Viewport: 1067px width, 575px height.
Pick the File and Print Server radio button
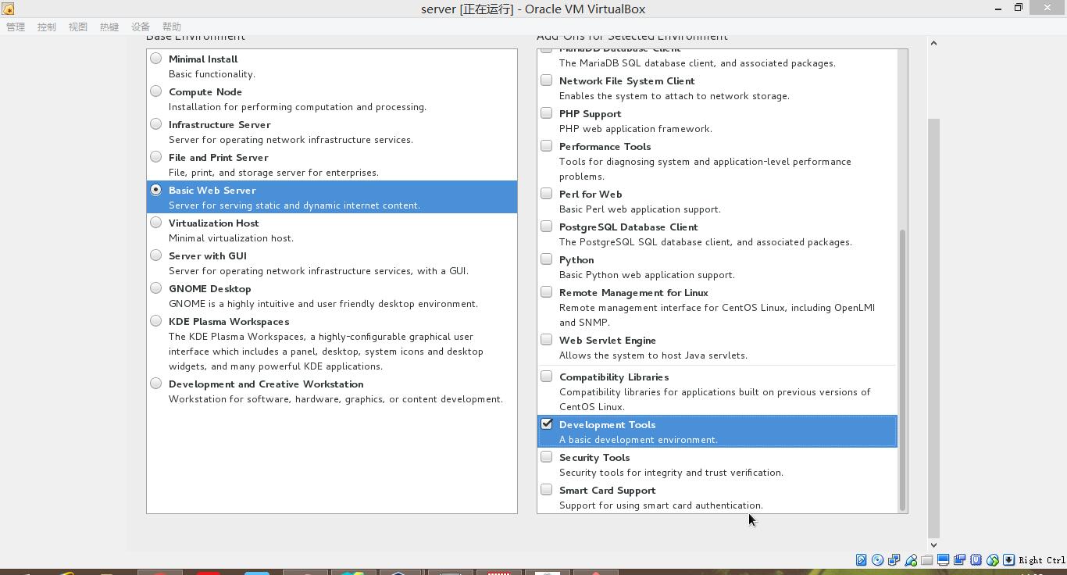point(156,156)
